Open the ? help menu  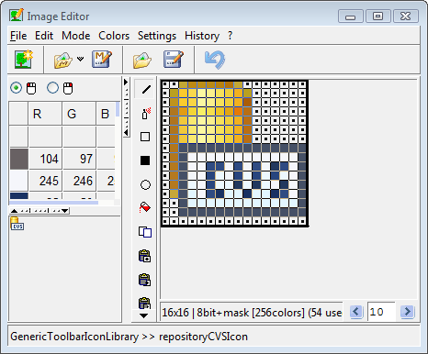[231, 36]
